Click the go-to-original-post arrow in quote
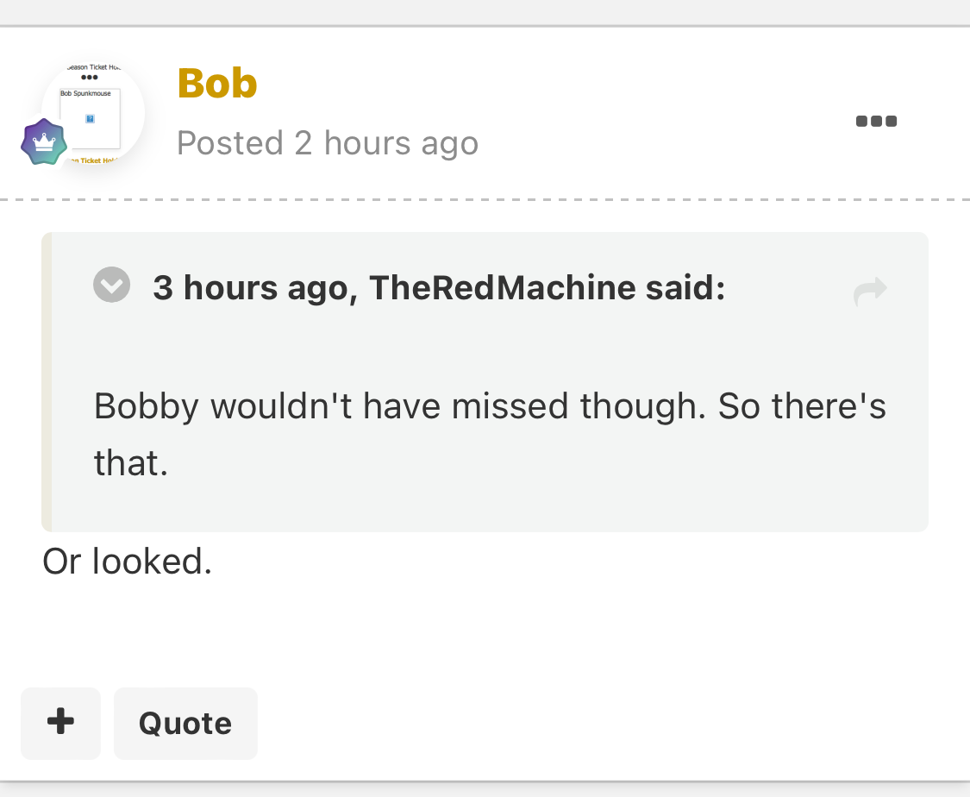Viewport: 970px width, 797px height. 870,290
